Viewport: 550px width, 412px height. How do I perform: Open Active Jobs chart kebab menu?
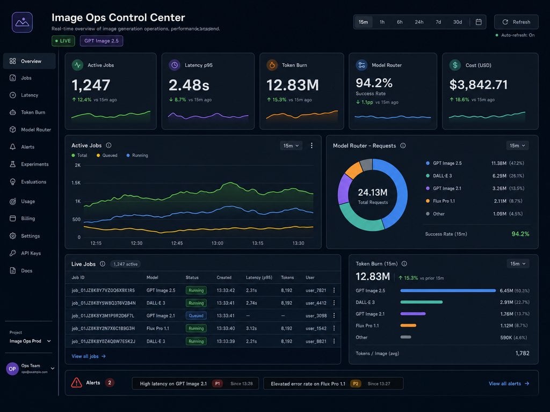[312, 145]
